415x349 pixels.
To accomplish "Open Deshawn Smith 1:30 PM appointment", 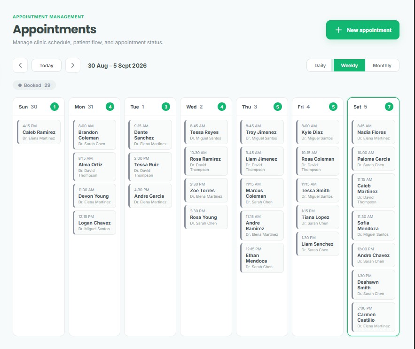I will 373,285.
